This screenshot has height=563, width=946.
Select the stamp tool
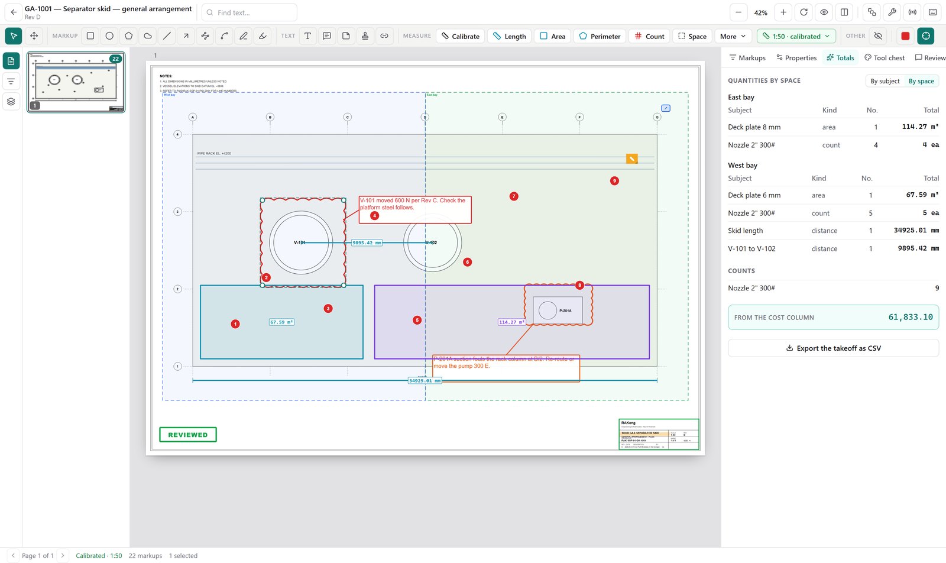365,36
